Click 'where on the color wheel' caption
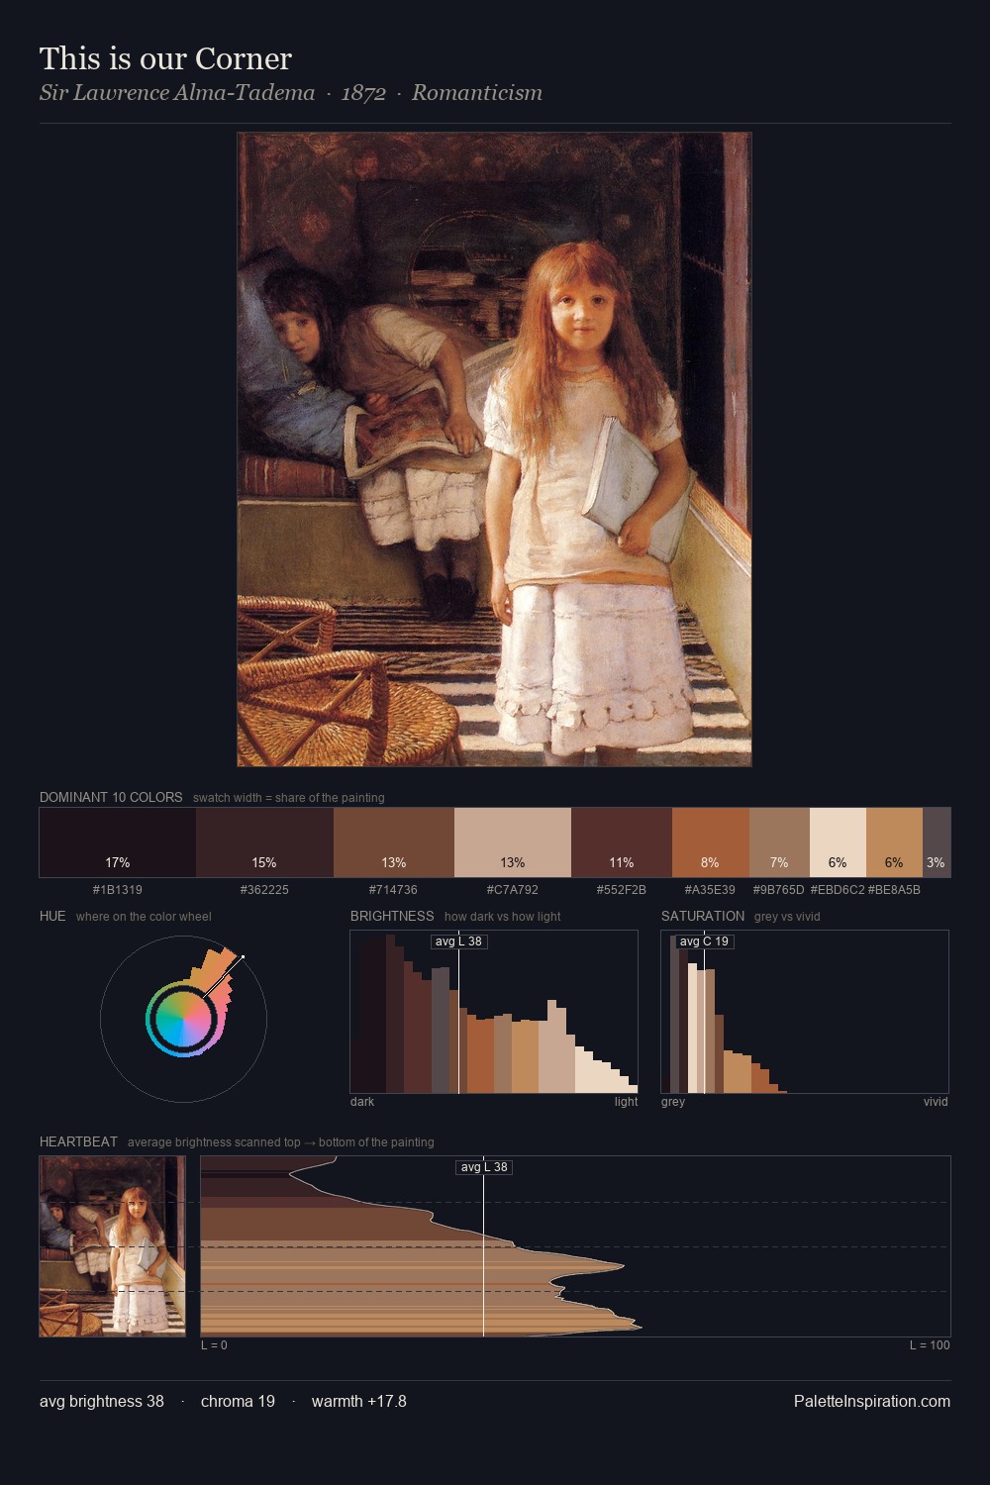This screenshot has width=990, height=1485. coord(144,917)
